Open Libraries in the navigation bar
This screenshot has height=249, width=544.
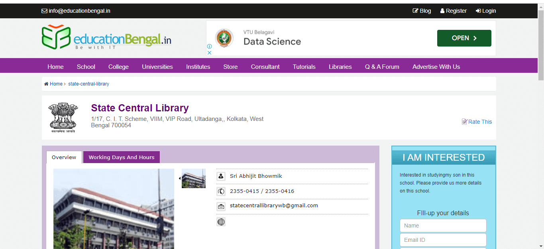coord(340,66)
